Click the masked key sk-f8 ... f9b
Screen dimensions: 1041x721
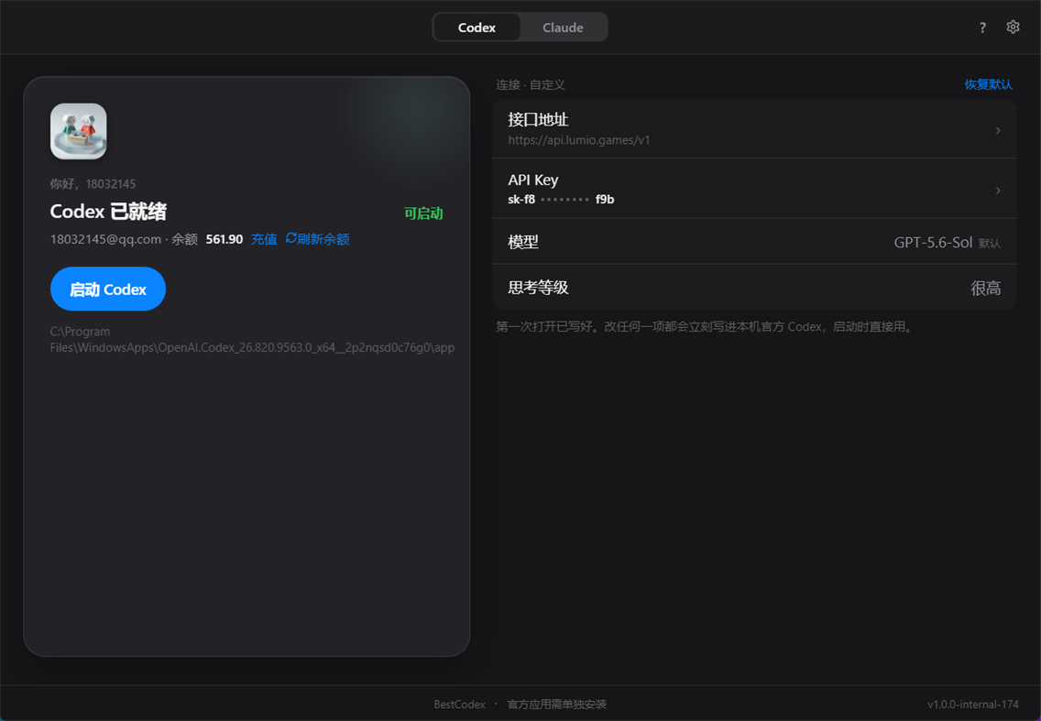click(561, 199)
